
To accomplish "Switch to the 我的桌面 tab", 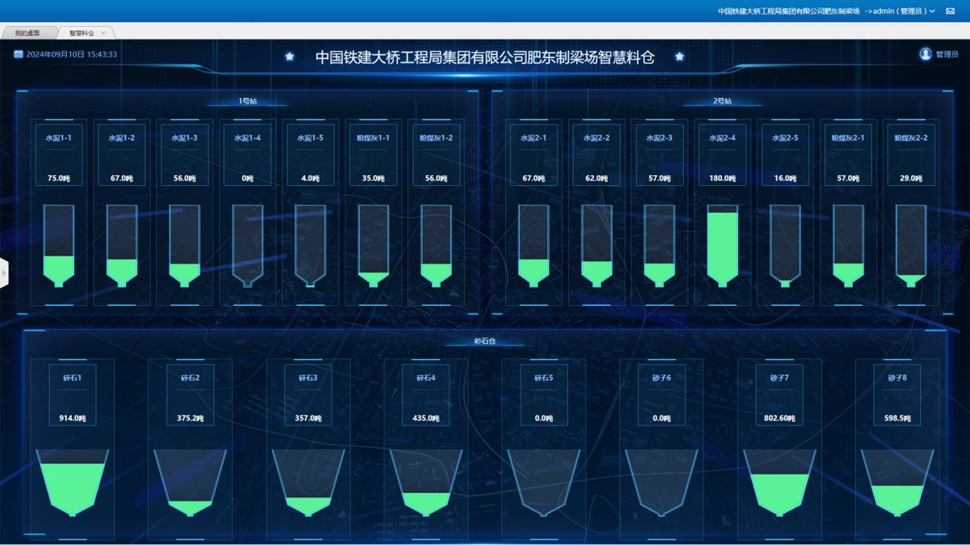I will pyautogui.click(x=27, y=33).
